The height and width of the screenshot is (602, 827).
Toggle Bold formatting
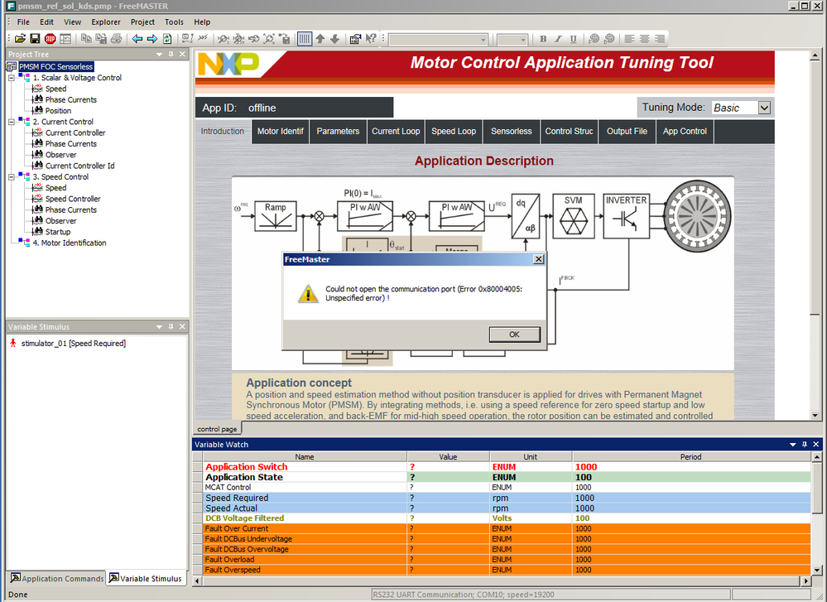click(543, 39)
